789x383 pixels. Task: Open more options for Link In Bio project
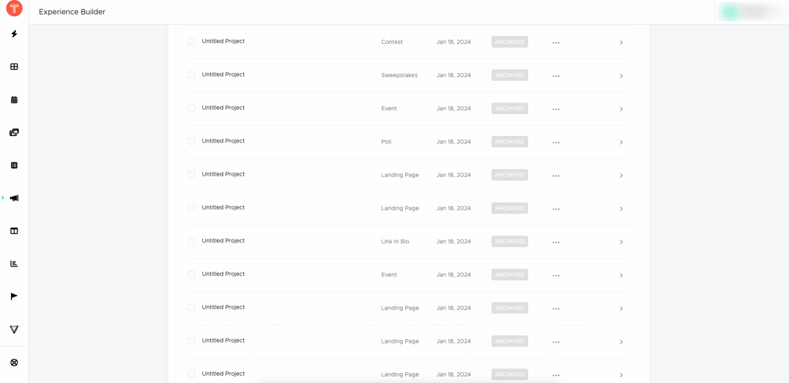[556, 242]
